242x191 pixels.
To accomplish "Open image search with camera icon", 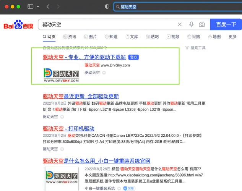I will [x=202, y=24].
